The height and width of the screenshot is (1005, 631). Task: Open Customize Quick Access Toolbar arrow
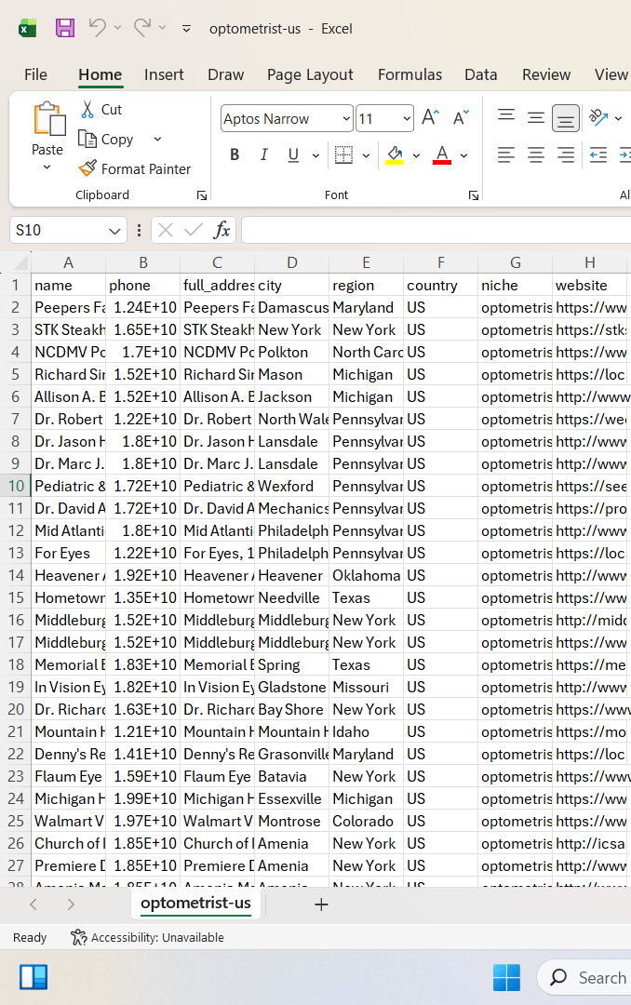[x=187, y=29]
